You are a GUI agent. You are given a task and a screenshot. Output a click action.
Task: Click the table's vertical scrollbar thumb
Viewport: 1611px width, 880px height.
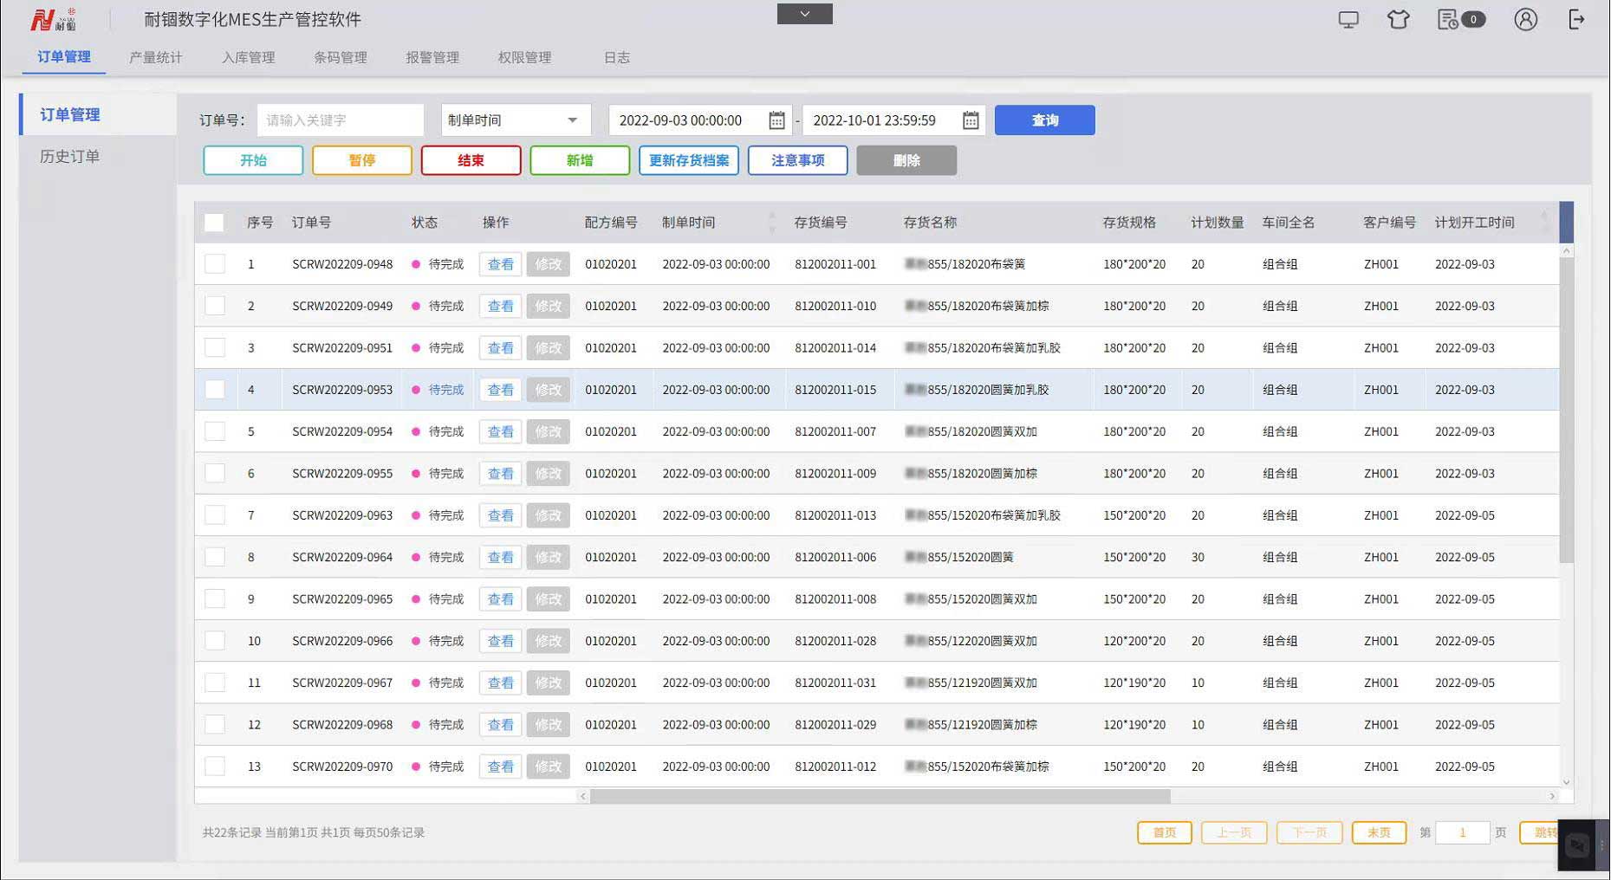pyautogui.click(x=1566, y=411)
